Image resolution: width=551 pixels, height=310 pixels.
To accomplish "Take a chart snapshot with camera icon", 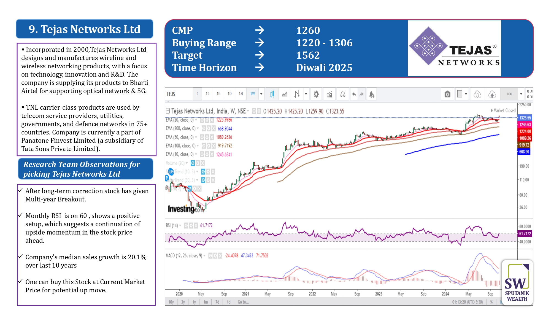I will coord(447,94).
